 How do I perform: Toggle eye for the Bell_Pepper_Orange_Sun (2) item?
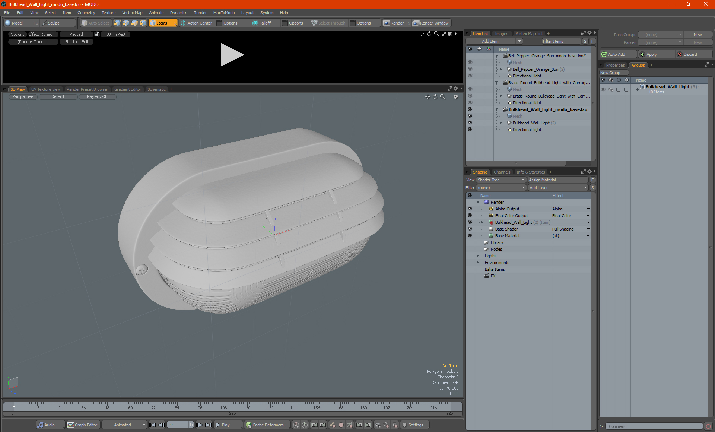(x=470, y=69)
